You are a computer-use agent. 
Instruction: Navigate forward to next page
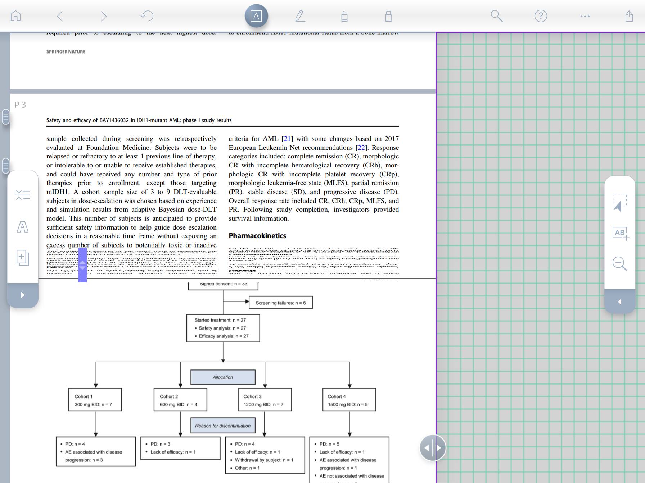click(104, 16)
